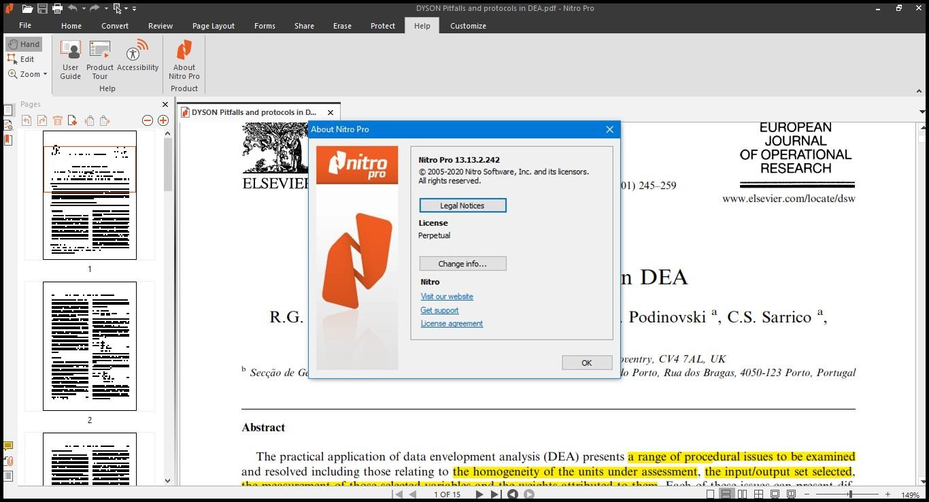Go to the previous page
The height and width of the screenshot is (502, 929).
(x=412, y=495)
